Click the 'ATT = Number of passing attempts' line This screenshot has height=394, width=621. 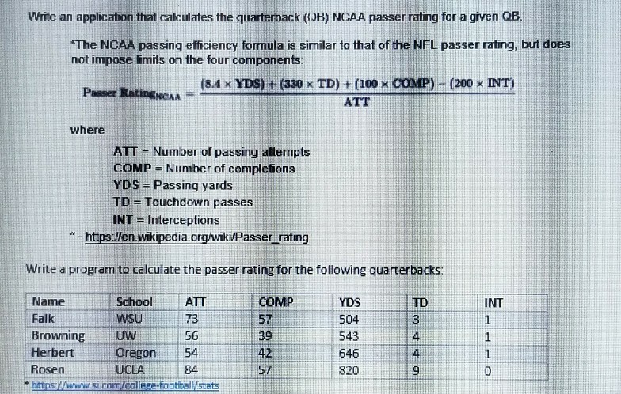coord(211,151)
